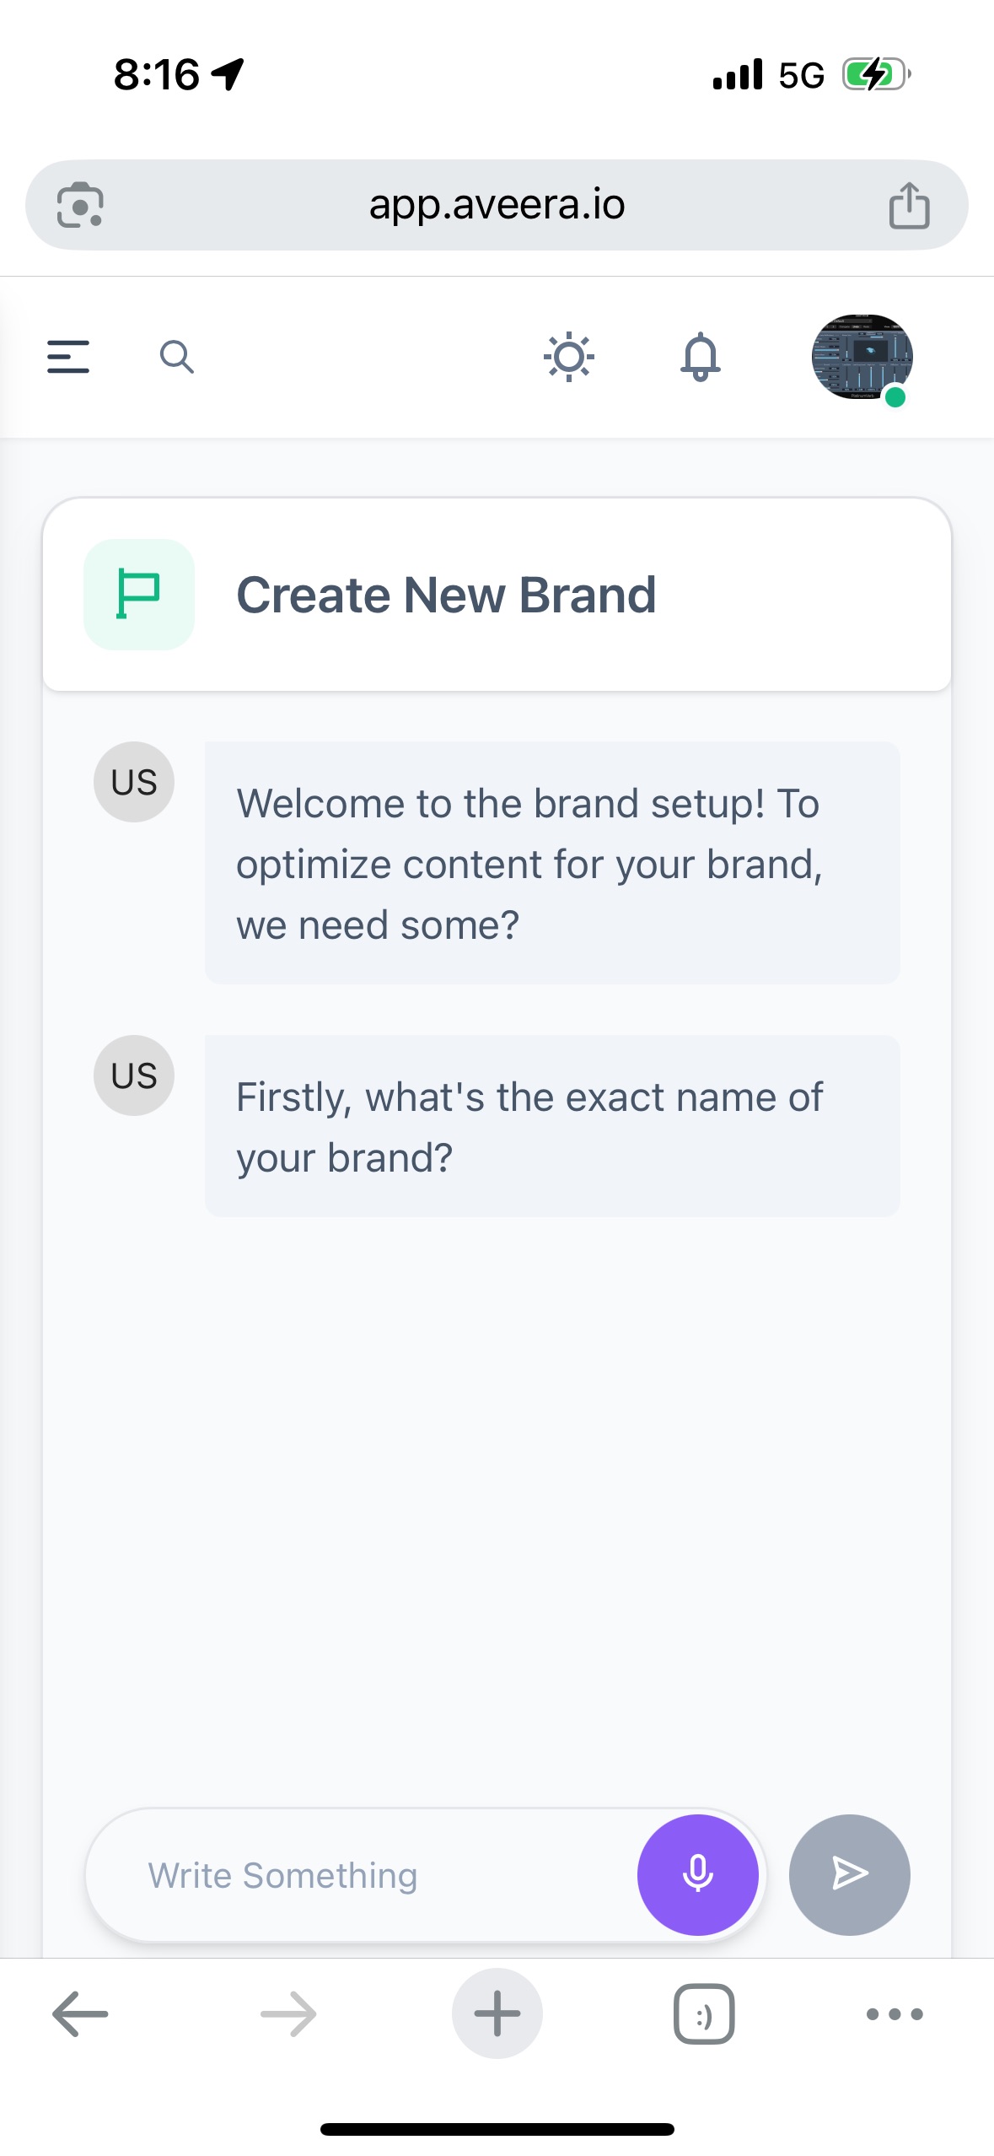Go back with browser back arrow
This screenshot has height=2156, width=994.
[x=80, y=2014]
